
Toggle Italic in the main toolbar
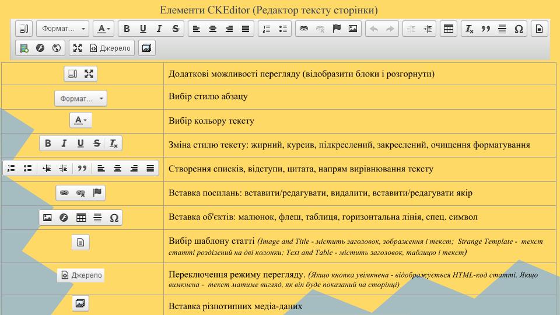159,29
